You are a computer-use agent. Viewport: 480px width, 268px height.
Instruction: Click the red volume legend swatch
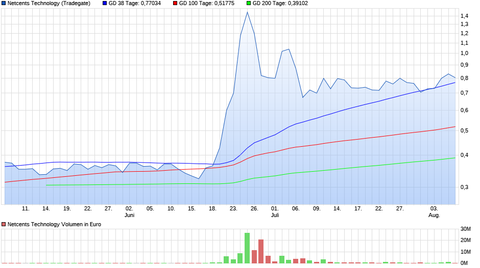click(x=4, y=224)
